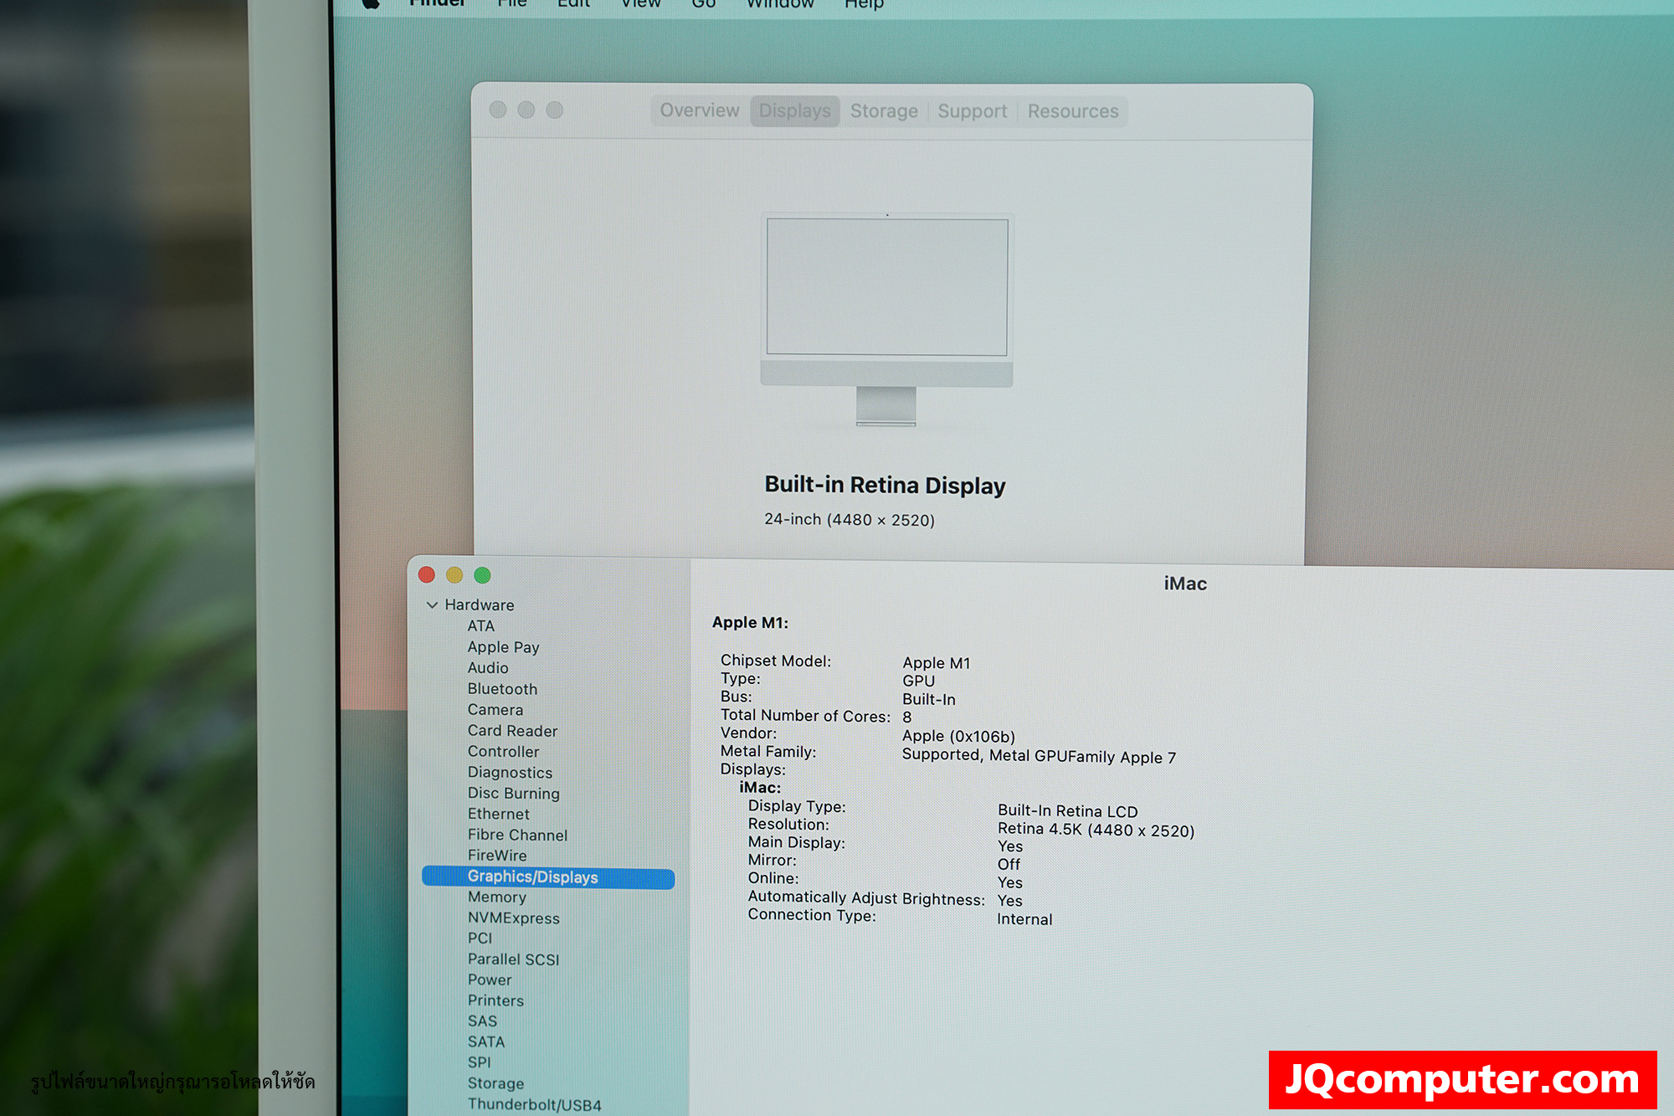Click the 'Built-in Retina Display' heading
This screenshot has height=1116, width=1674.
pyautogui.click(x=885, y=485)
